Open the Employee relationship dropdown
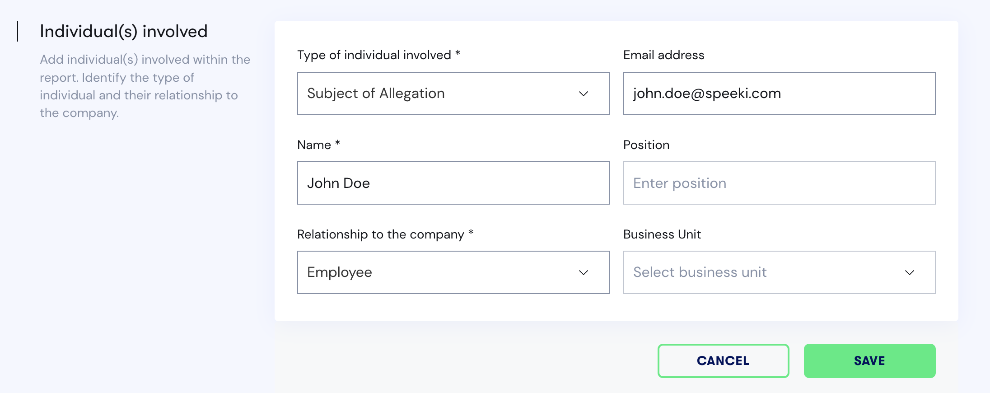990x393 pixels. pyautogui.click(x=453, y=272)
